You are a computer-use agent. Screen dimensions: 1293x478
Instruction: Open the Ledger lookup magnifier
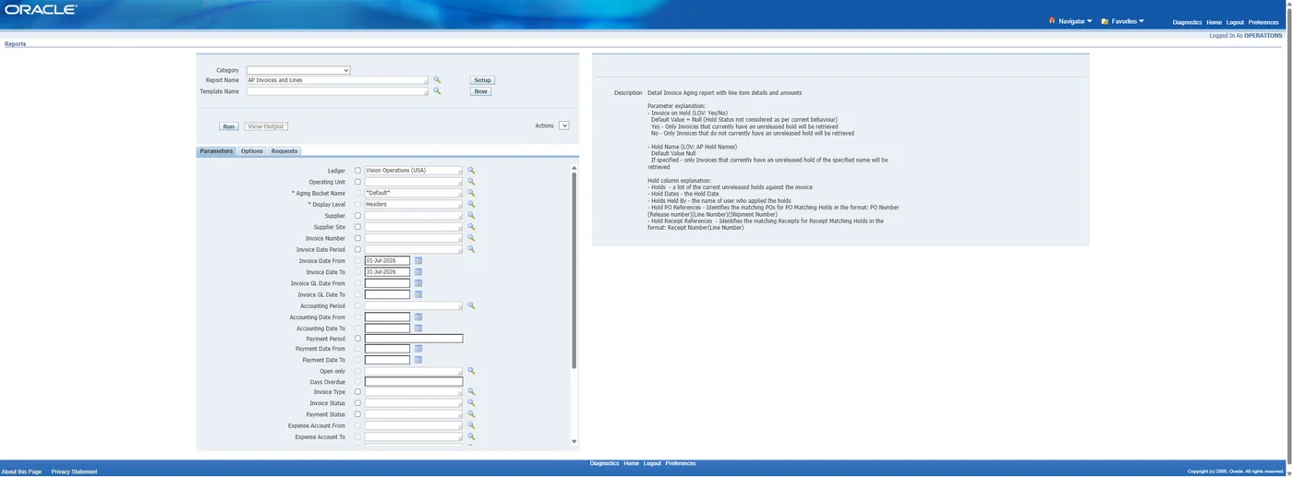point(471,171)
